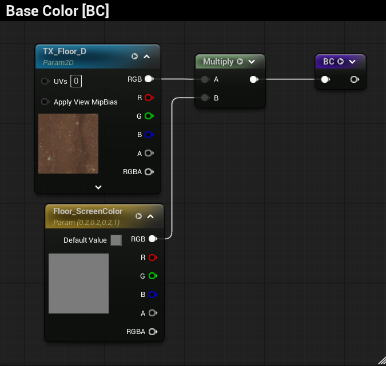This screenshot has height=366, width=386.
Task: Expand the Multiply node chevron
Action: pos(252,62)
